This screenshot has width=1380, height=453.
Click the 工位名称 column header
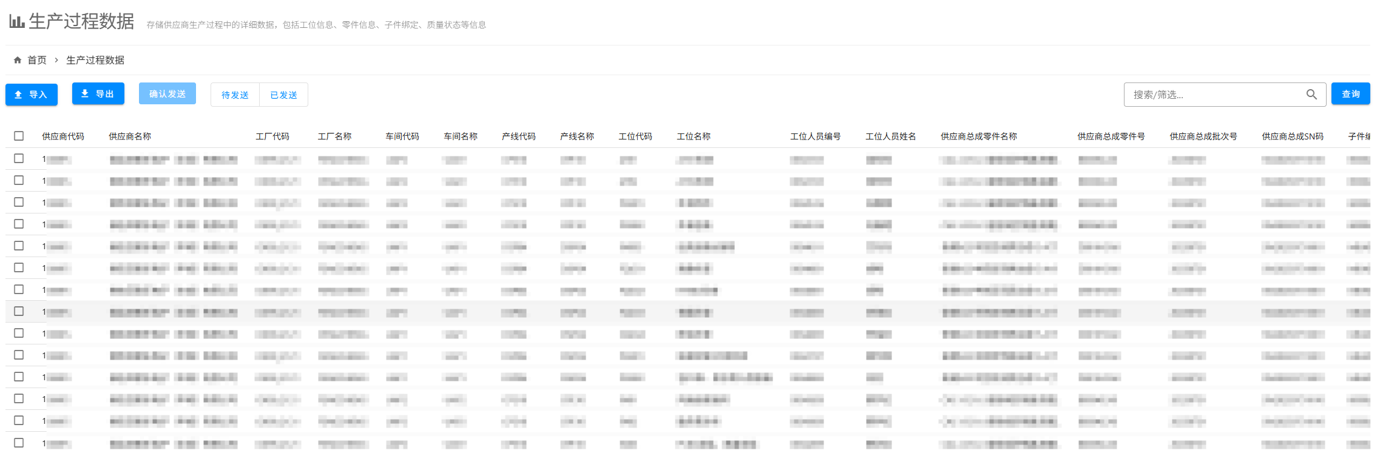694,136
